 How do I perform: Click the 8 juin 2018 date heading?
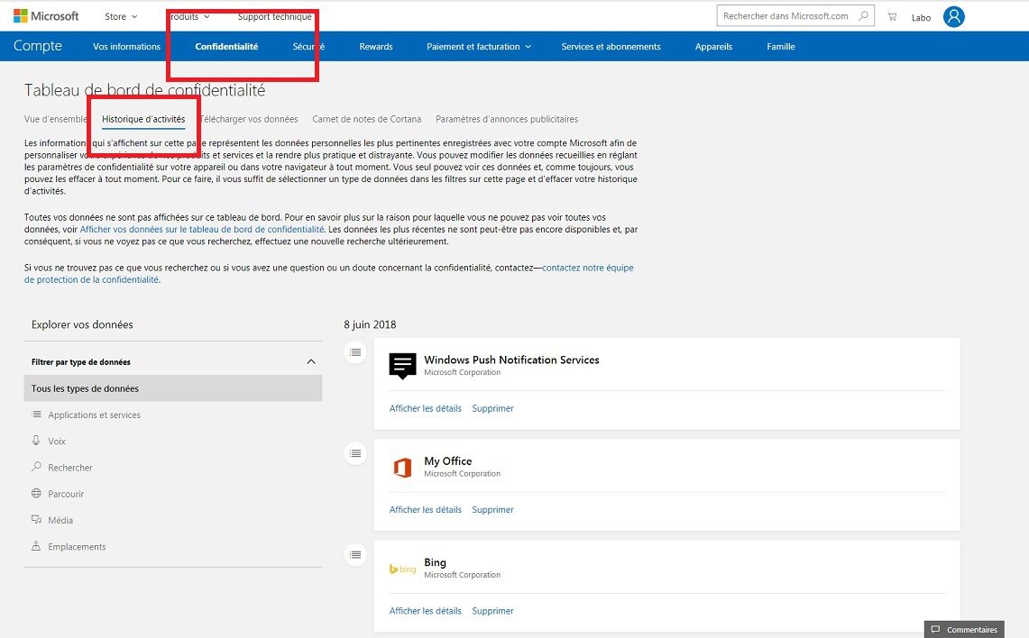[x=370, y=324]
